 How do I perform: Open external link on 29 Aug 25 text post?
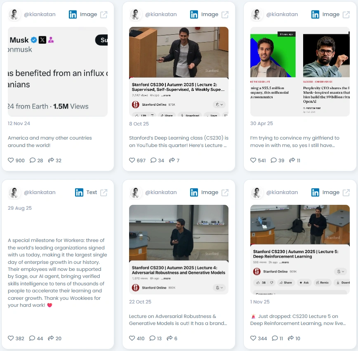104,192
